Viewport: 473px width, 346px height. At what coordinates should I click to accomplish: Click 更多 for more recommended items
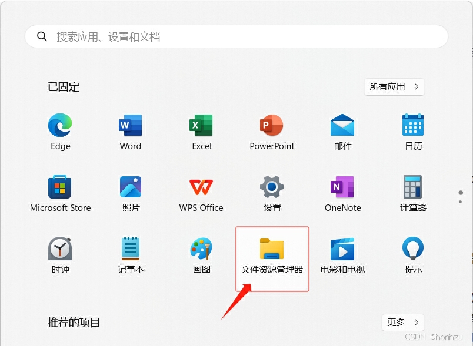tap(403, 323)
